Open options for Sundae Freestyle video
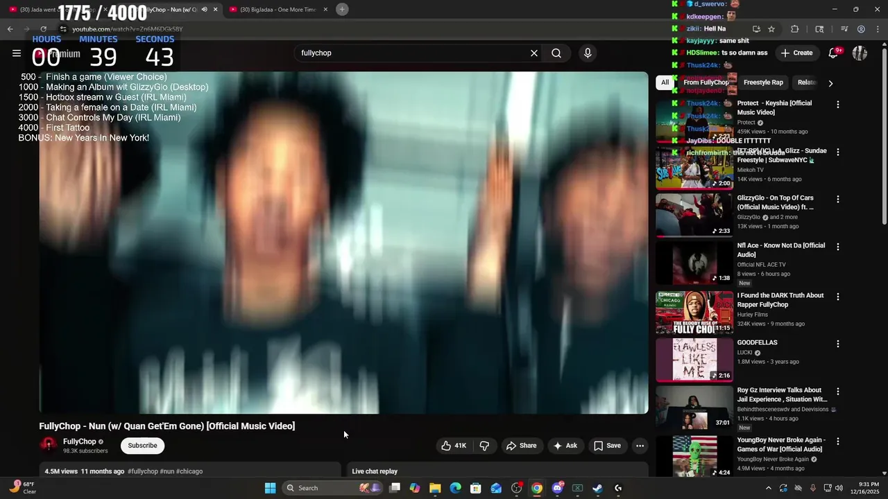 [x=838, y=152]
